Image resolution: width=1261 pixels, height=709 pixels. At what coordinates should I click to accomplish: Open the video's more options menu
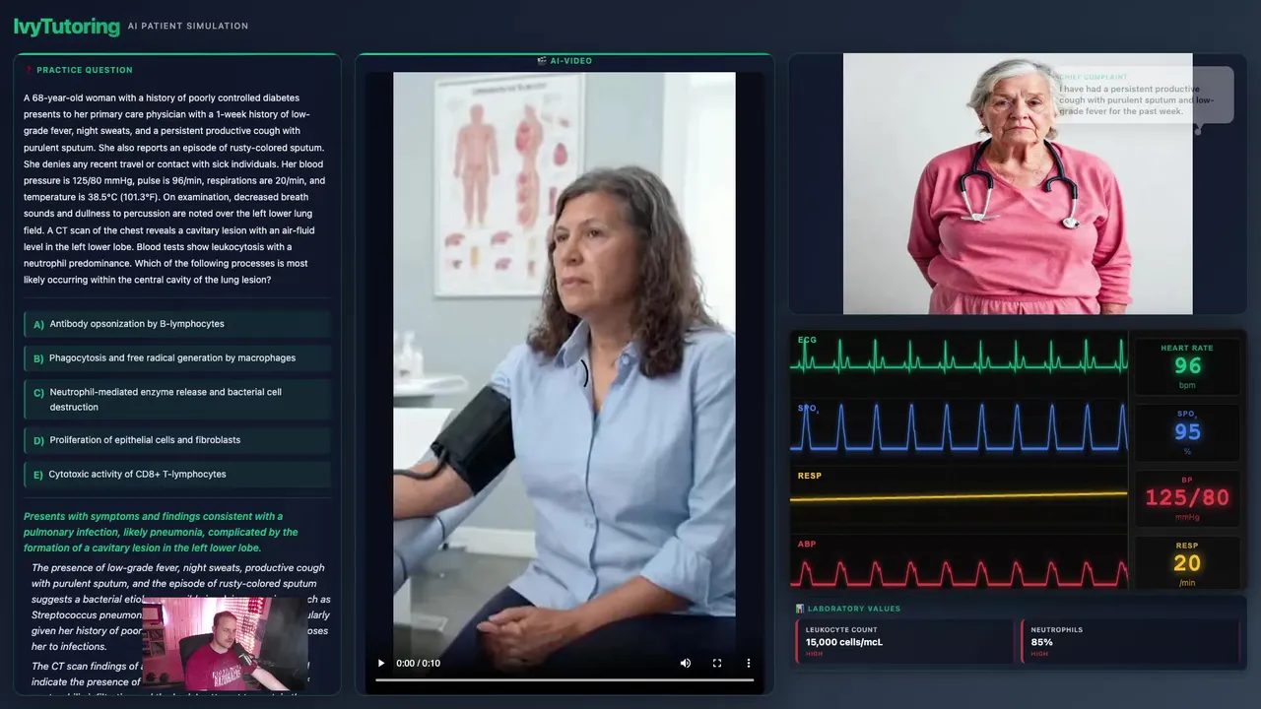(x=749, y=663)
